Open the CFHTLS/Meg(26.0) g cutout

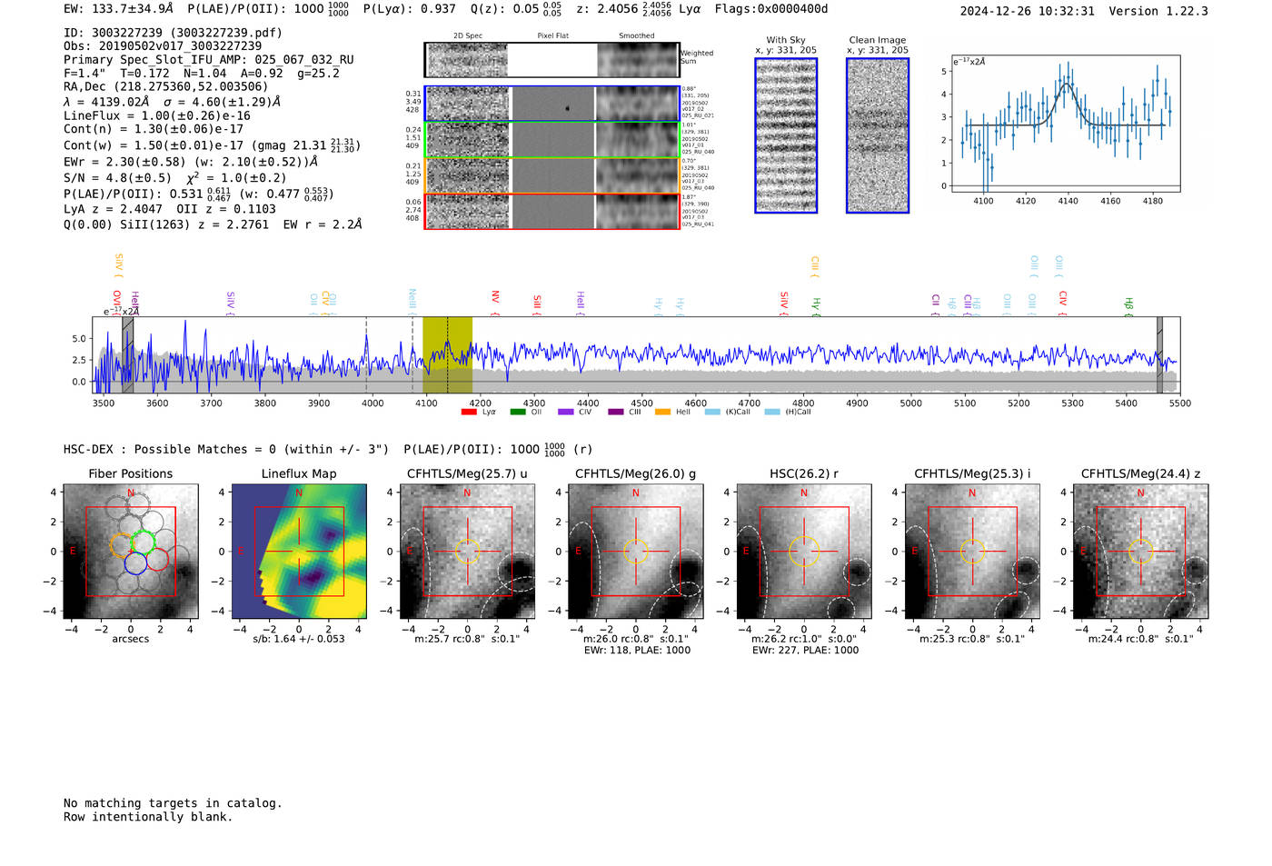(x=635, y=552)
